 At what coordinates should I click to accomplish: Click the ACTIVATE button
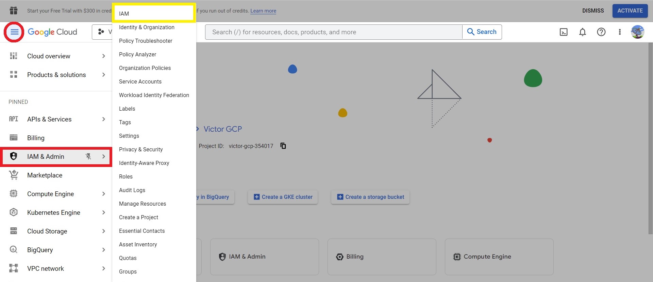click(x=630, y=11)
